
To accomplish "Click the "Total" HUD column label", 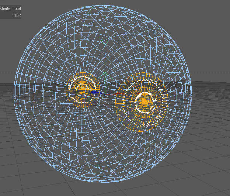I will [17, 8].
